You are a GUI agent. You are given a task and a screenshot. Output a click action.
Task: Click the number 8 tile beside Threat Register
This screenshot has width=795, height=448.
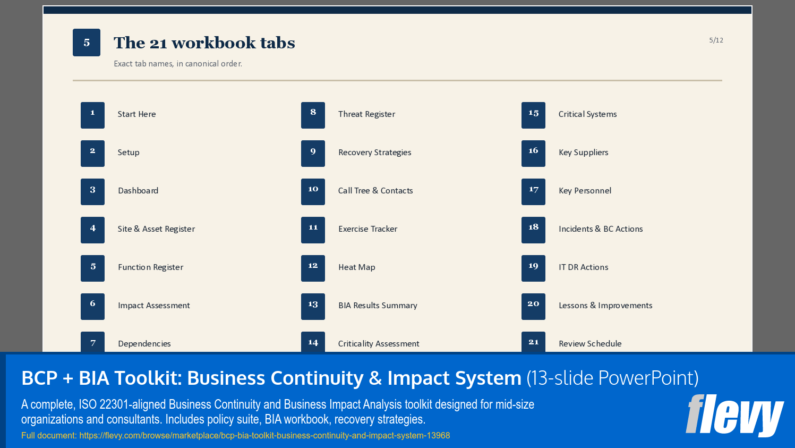313,115
